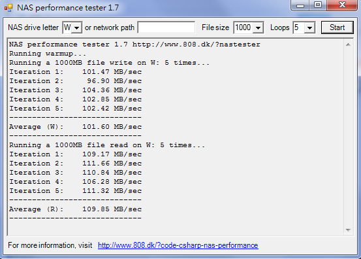Select the 96.90 MB/sec write iteration line

tap(75, 81)
